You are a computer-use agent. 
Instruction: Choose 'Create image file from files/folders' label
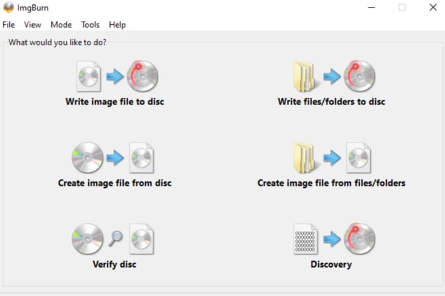pyautogui.click(x=331, y=183)
